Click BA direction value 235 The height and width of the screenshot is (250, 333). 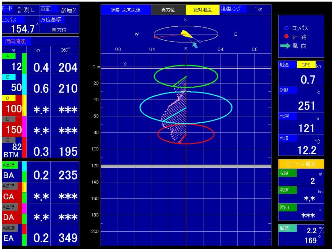[x=68, y=175]
